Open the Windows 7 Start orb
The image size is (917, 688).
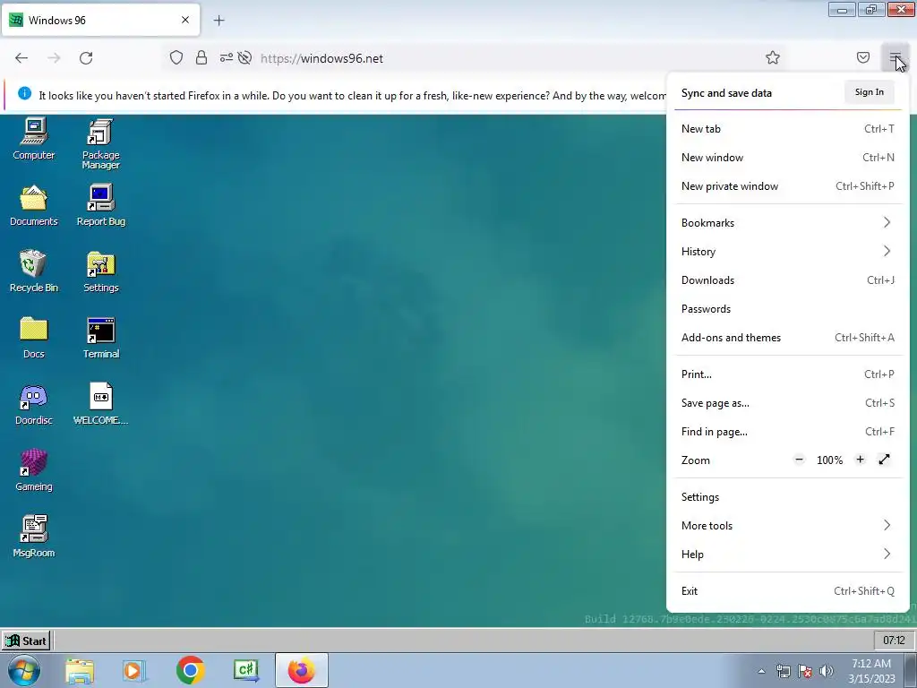(23, 670)
